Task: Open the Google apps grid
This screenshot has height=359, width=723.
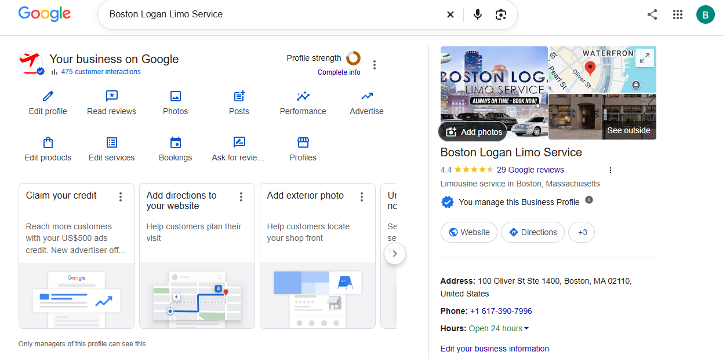Action: (678, 14)
